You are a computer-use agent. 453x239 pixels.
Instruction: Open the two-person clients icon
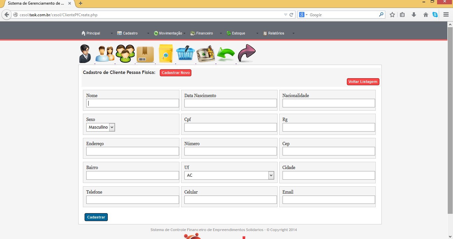[105, 54]
